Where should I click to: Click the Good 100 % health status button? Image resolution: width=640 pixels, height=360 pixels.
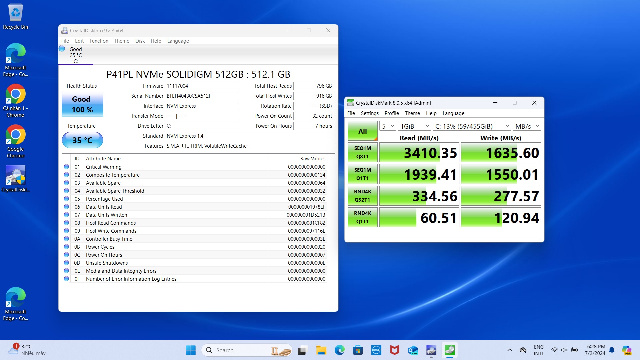point(82,104)
